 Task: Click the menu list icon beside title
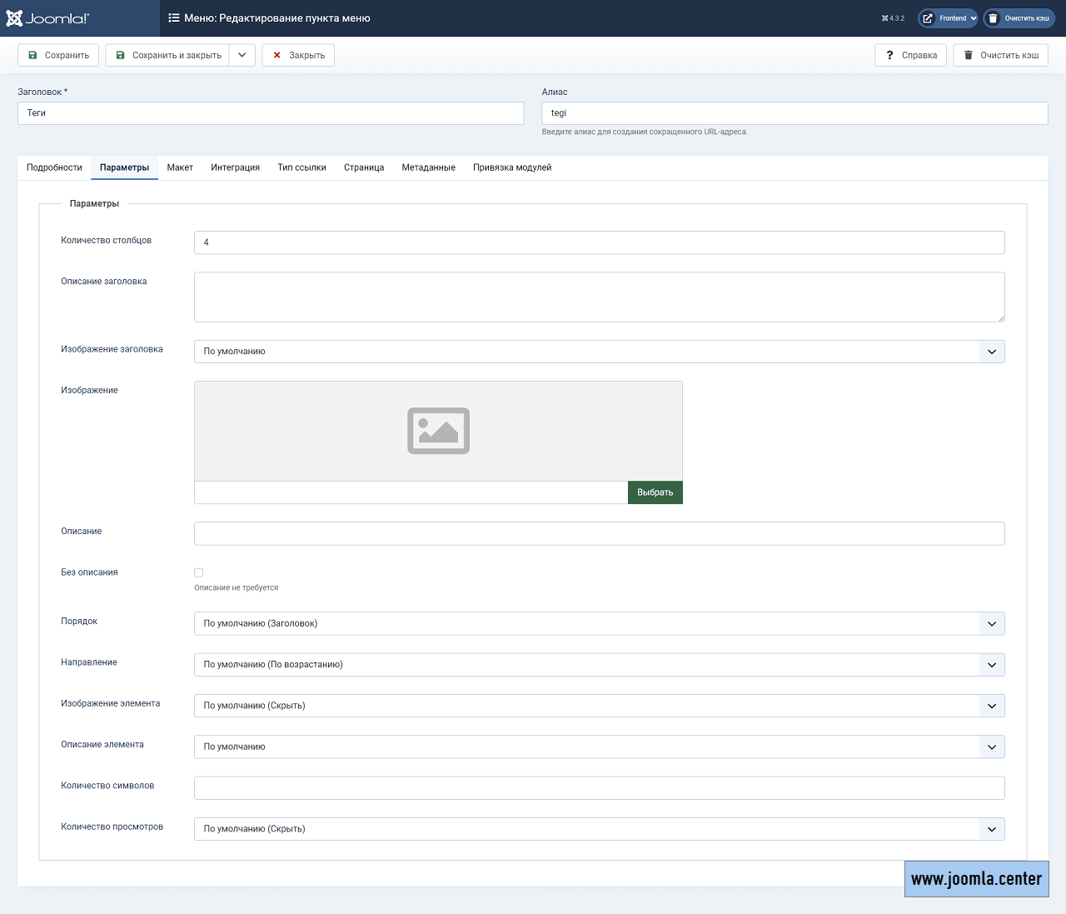(174, 17)
